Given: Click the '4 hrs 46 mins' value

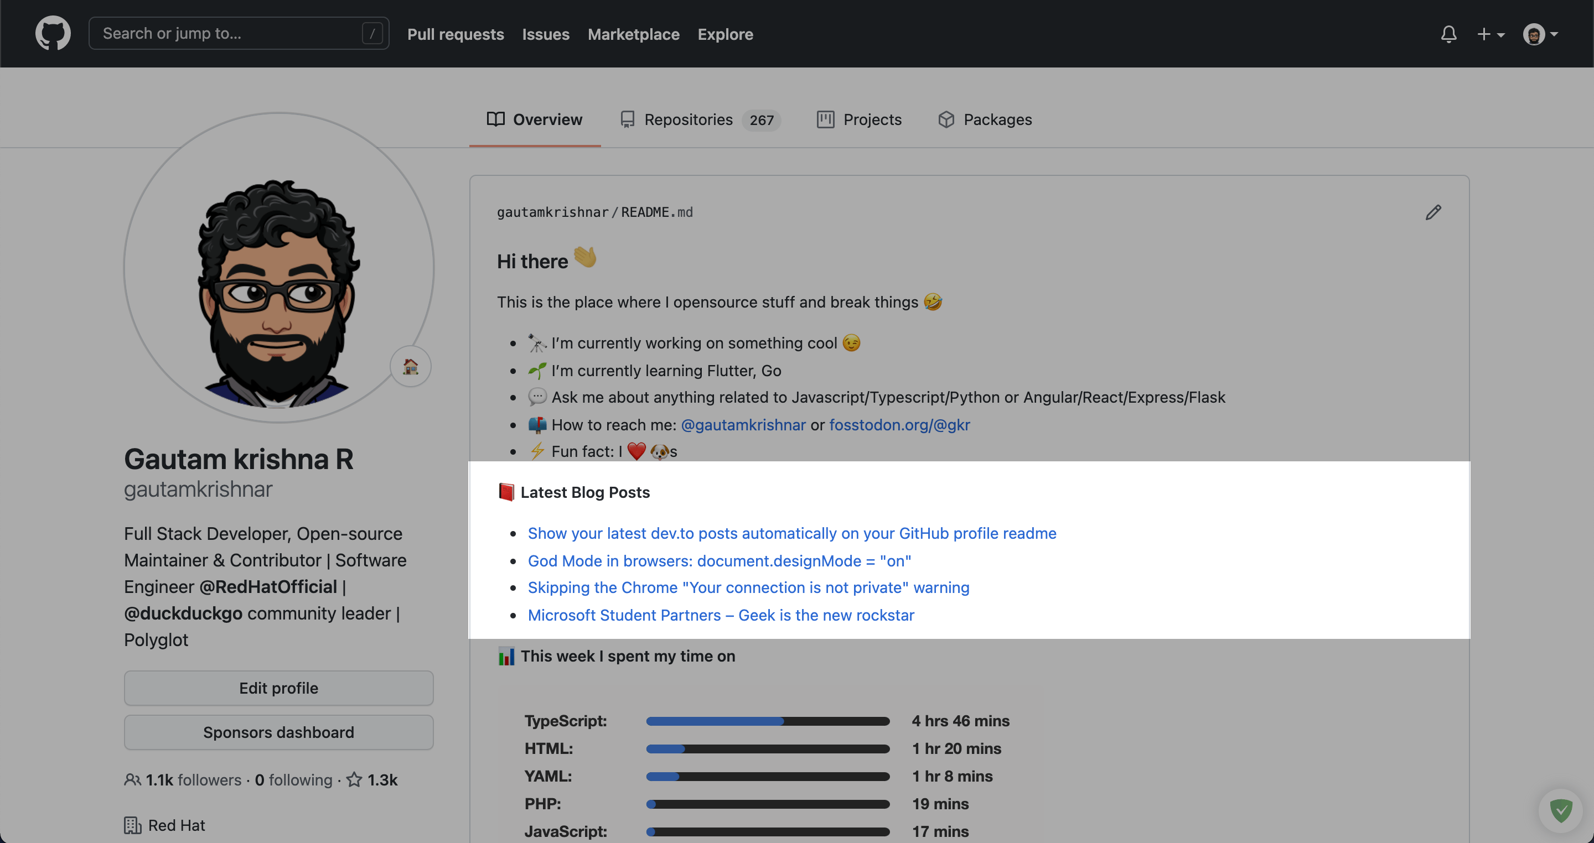Looking at the screenshot, I should (960, 721).
